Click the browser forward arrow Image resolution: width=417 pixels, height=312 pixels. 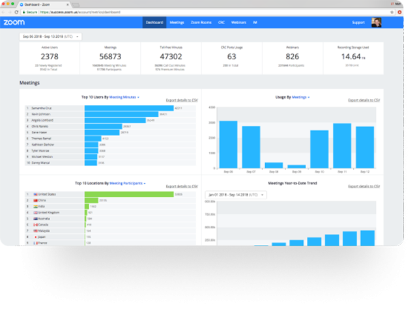(x=10, y=12)
